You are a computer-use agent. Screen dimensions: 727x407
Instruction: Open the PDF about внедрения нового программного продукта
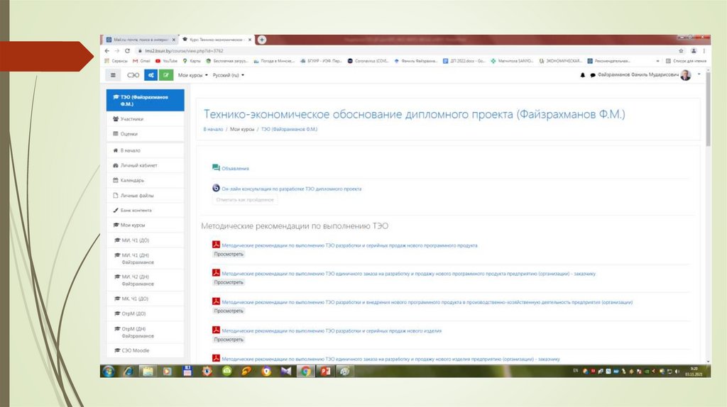tap(427, 302)
